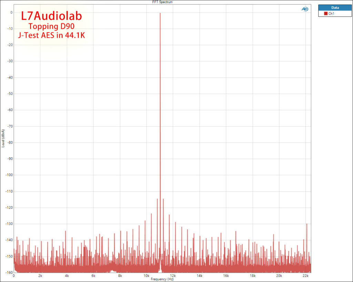Screen dimensions: 353x282
Task: Collapse the Data legend header
Action: (335, 7)
